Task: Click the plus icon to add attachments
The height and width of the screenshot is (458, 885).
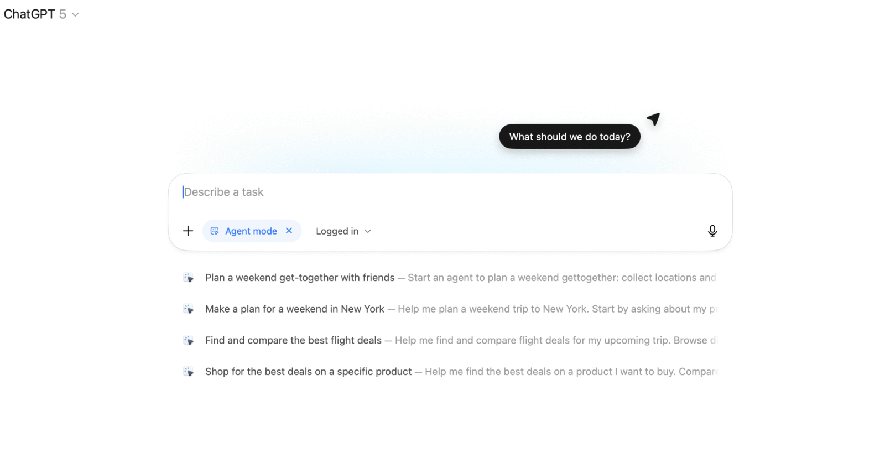Action: point(188,231)
